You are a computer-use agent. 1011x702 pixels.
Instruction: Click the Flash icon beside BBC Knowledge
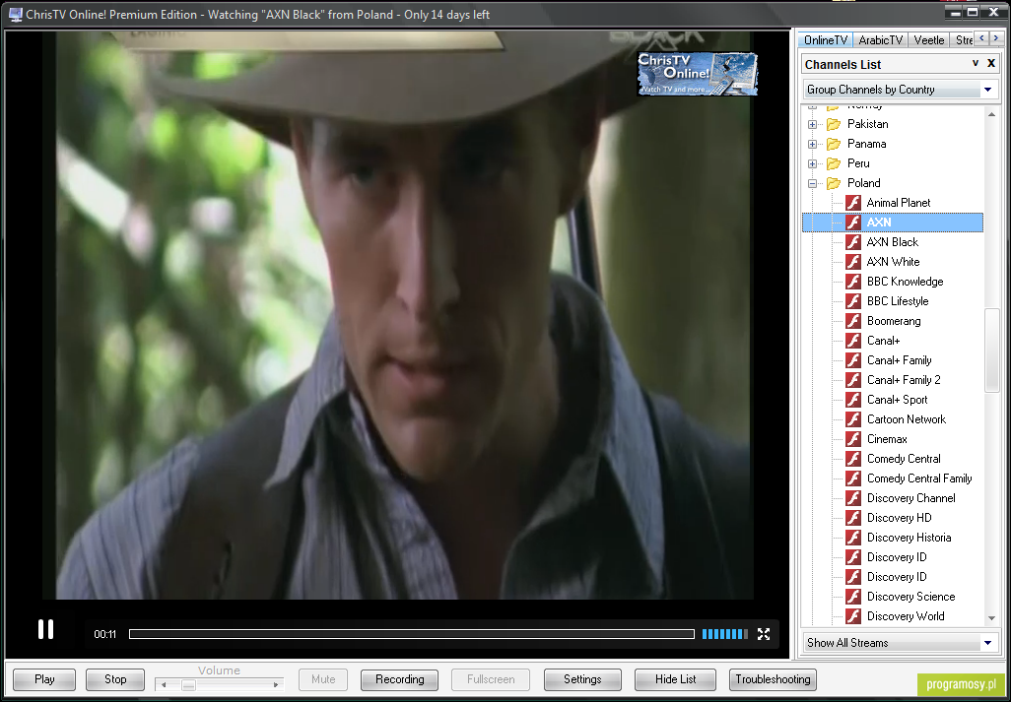[x=853, y=282]
